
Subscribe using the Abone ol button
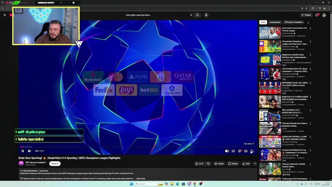coord(55,164)
